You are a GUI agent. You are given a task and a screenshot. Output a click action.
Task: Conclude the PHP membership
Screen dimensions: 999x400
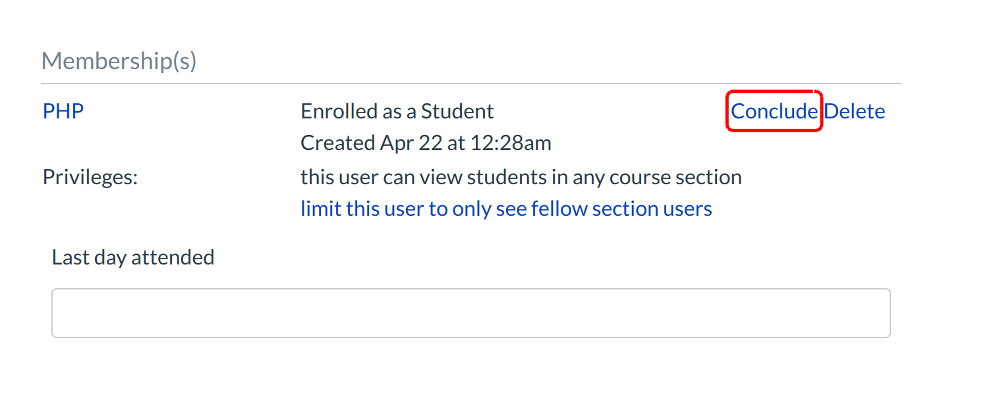774,111
